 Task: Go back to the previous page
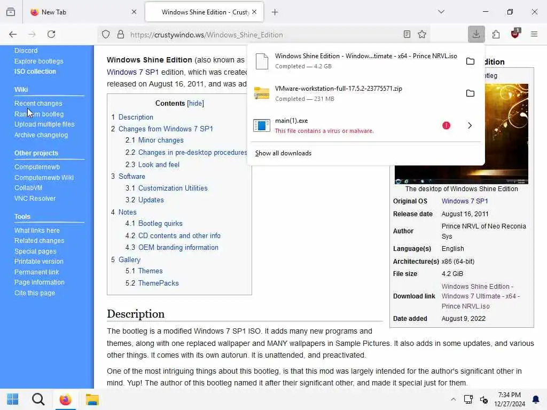click(13, 34)
